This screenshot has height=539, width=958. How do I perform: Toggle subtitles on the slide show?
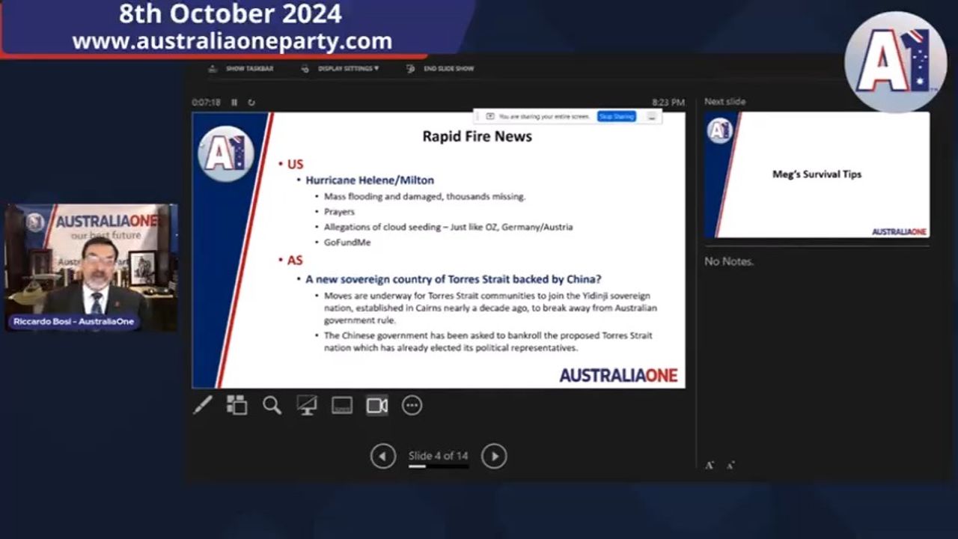click(342, 405)
